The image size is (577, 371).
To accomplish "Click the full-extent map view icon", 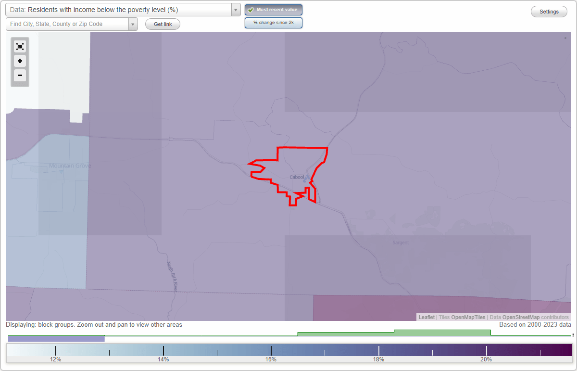I will click(20, 46).
